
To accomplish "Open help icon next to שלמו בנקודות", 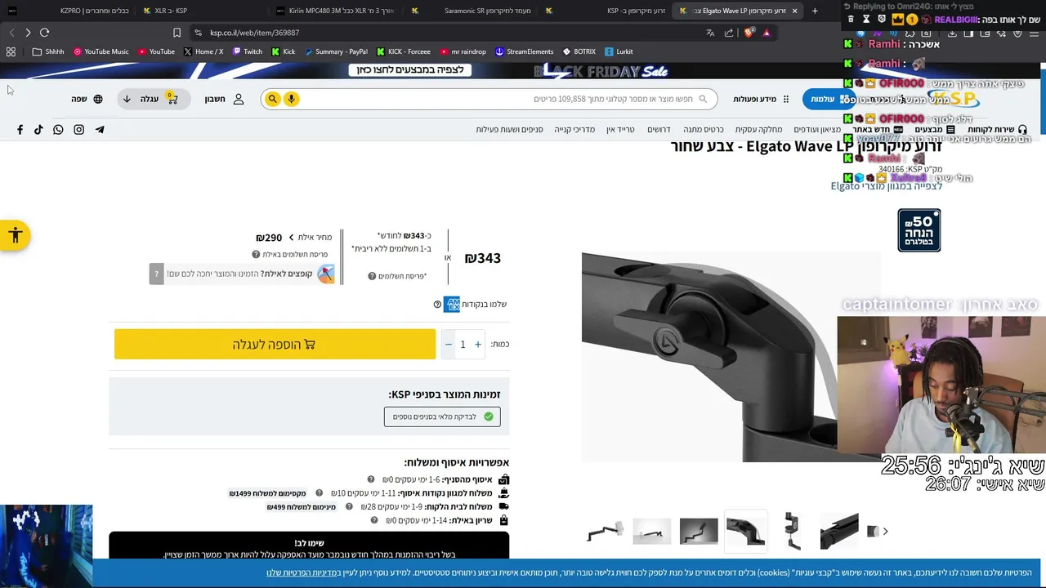I will [x=437, y=305].
